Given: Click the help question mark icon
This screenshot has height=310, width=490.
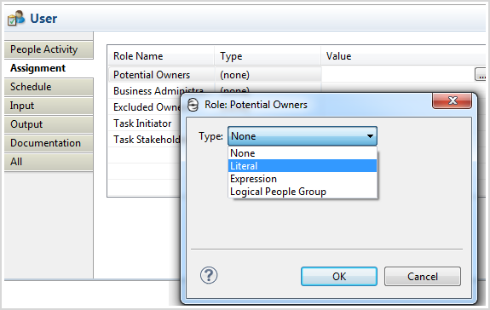Looking at the screenshot, I should pyautogui.click(x=209, y=275).
